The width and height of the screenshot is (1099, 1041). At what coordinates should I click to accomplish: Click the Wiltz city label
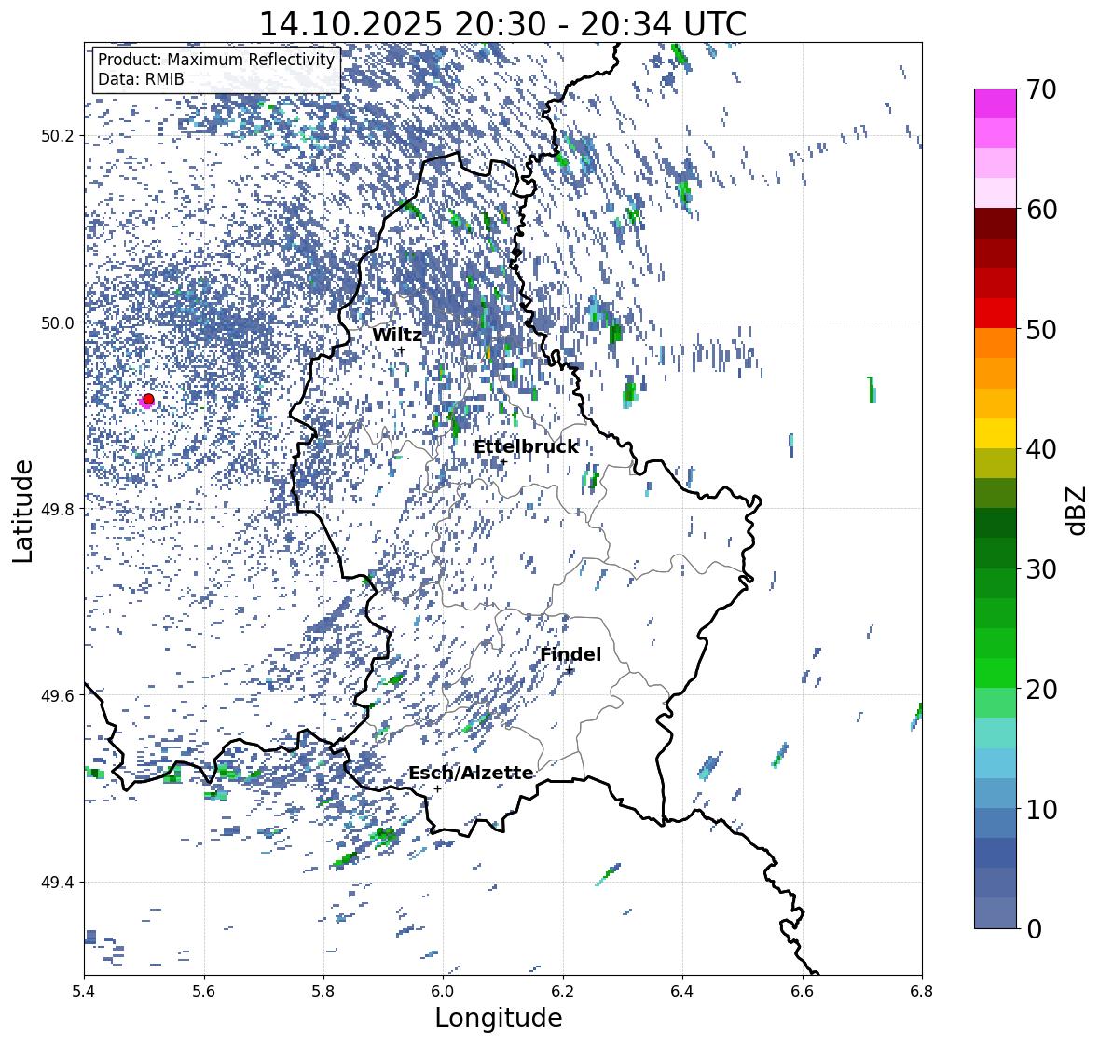(397, 335)
